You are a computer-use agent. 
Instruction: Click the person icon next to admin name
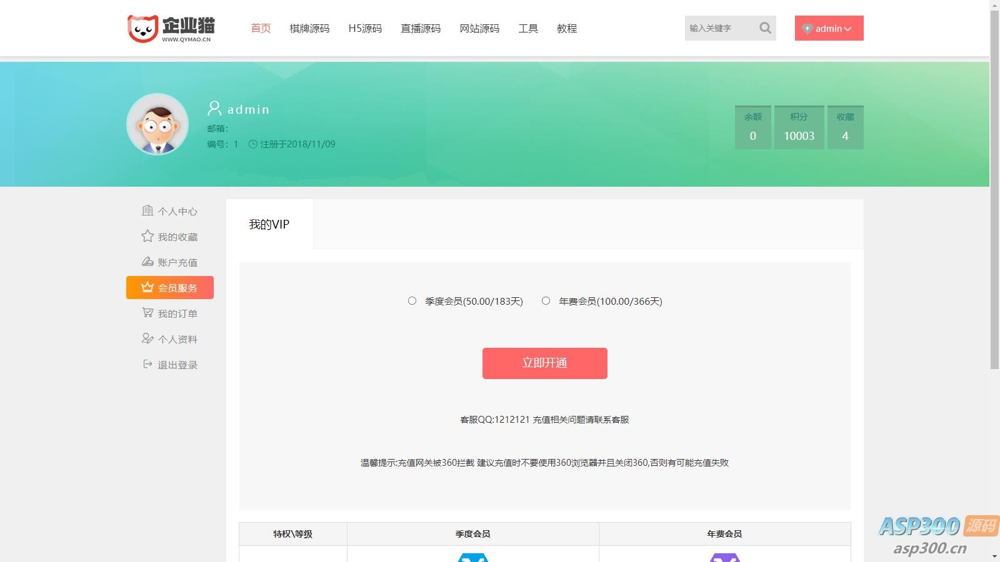click(214, 109)
